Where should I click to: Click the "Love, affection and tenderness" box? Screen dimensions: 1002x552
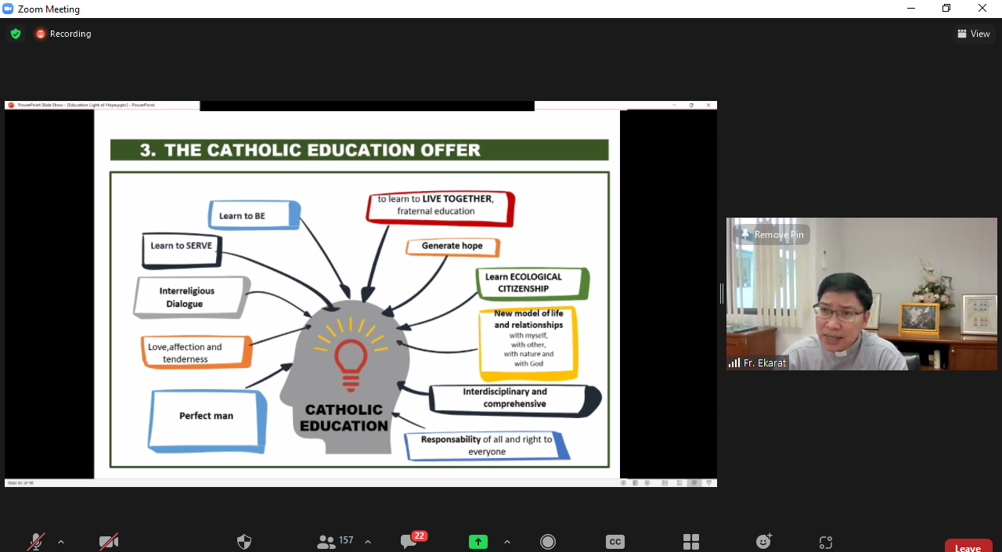coord(196,352)
